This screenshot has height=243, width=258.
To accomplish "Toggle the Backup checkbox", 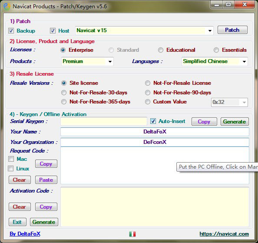I will click(x=11, y=30).
